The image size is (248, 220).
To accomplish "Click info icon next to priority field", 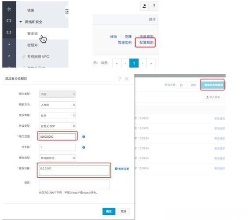I will pos(84,147).
